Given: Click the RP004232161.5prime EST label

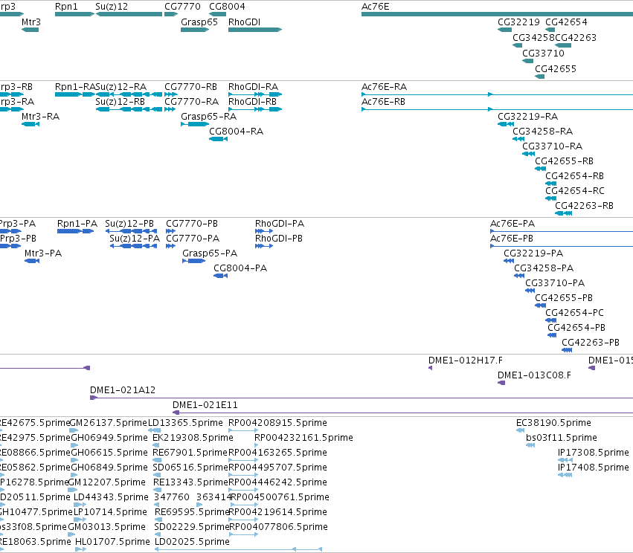Looking at the screenshot, I should (303, 438).
